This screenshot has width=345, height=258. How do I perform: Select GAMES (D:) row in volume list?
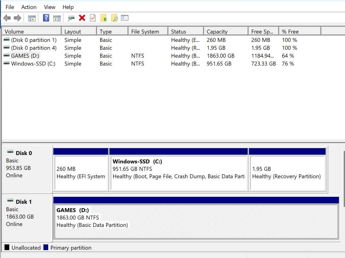(25, 56)
